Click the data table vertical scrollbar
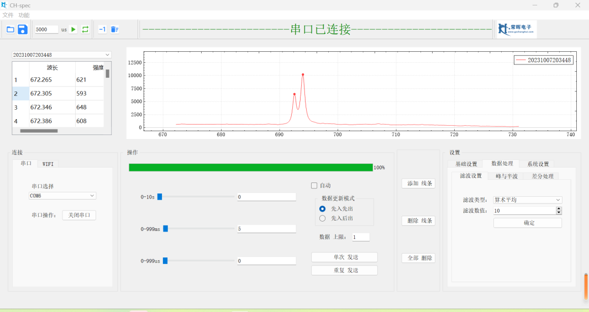The height and width of the screenshot is (312, 589). 107,73
